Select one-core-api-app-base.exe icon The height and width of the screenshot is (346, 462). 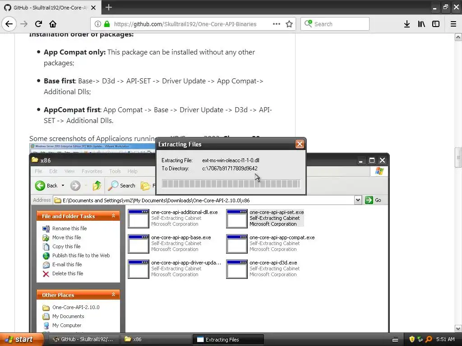point(139,244)
